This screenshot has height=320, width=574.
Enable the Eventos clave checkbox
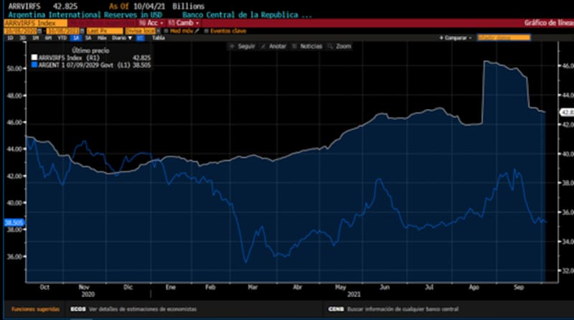point(207,31)
